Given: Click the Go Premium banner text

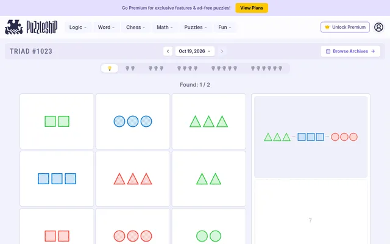Looking at the screenshot, I should tap(176, 8).
